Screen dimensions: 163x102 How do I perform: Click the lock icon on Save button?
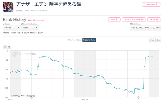(117, 19)
